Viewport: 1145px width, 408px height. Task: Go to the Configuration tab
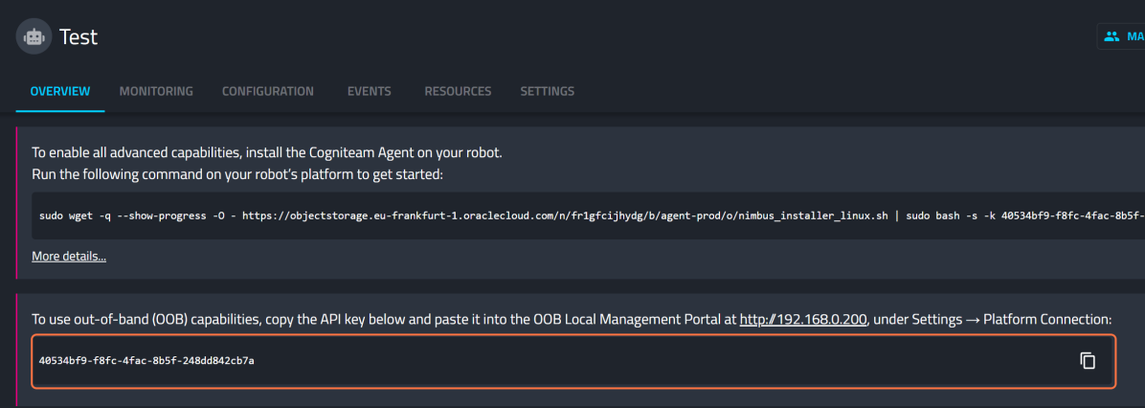click(268, 92)
